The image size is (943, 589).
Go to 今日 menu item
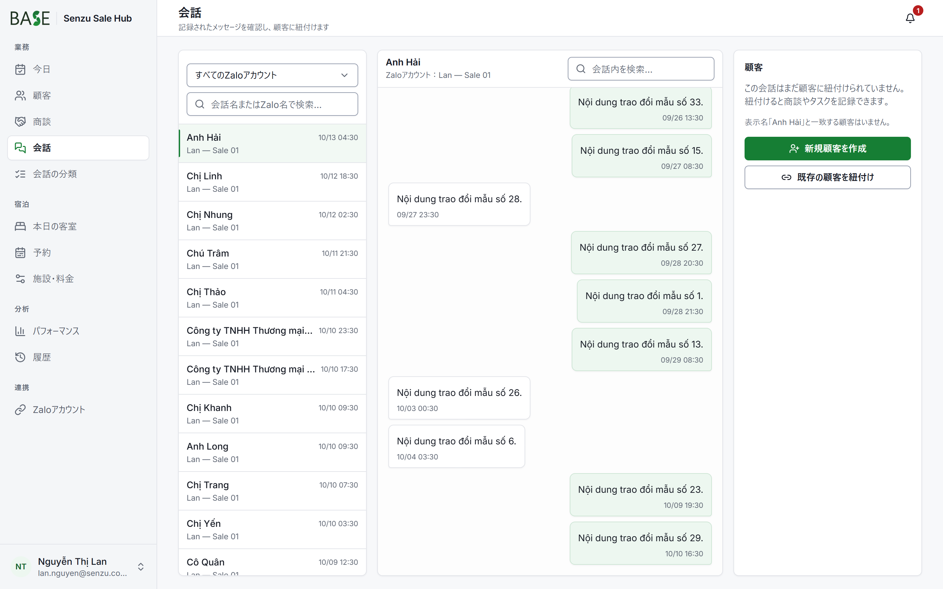tap(78, 69)
